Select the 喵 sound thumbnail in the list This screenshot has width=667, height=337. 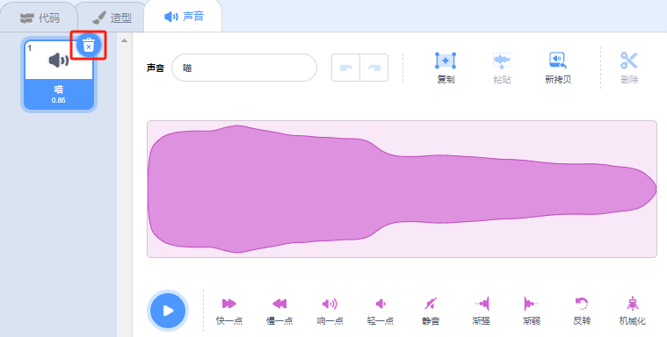(x=59, y=75)
